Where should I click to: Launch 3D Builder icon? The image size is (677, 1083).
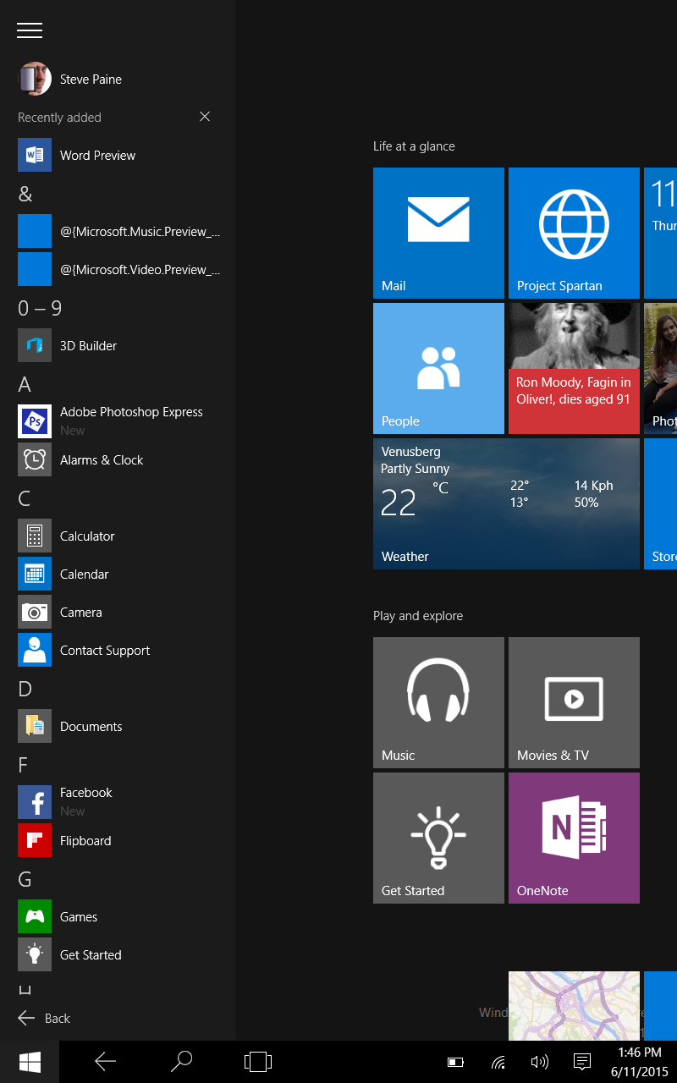tap(35, 345)
